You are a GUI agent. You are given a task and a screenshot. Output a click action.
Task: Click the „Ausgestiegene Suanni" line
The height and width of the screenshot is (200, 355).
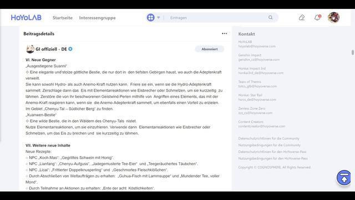click(x=47, y=66)
